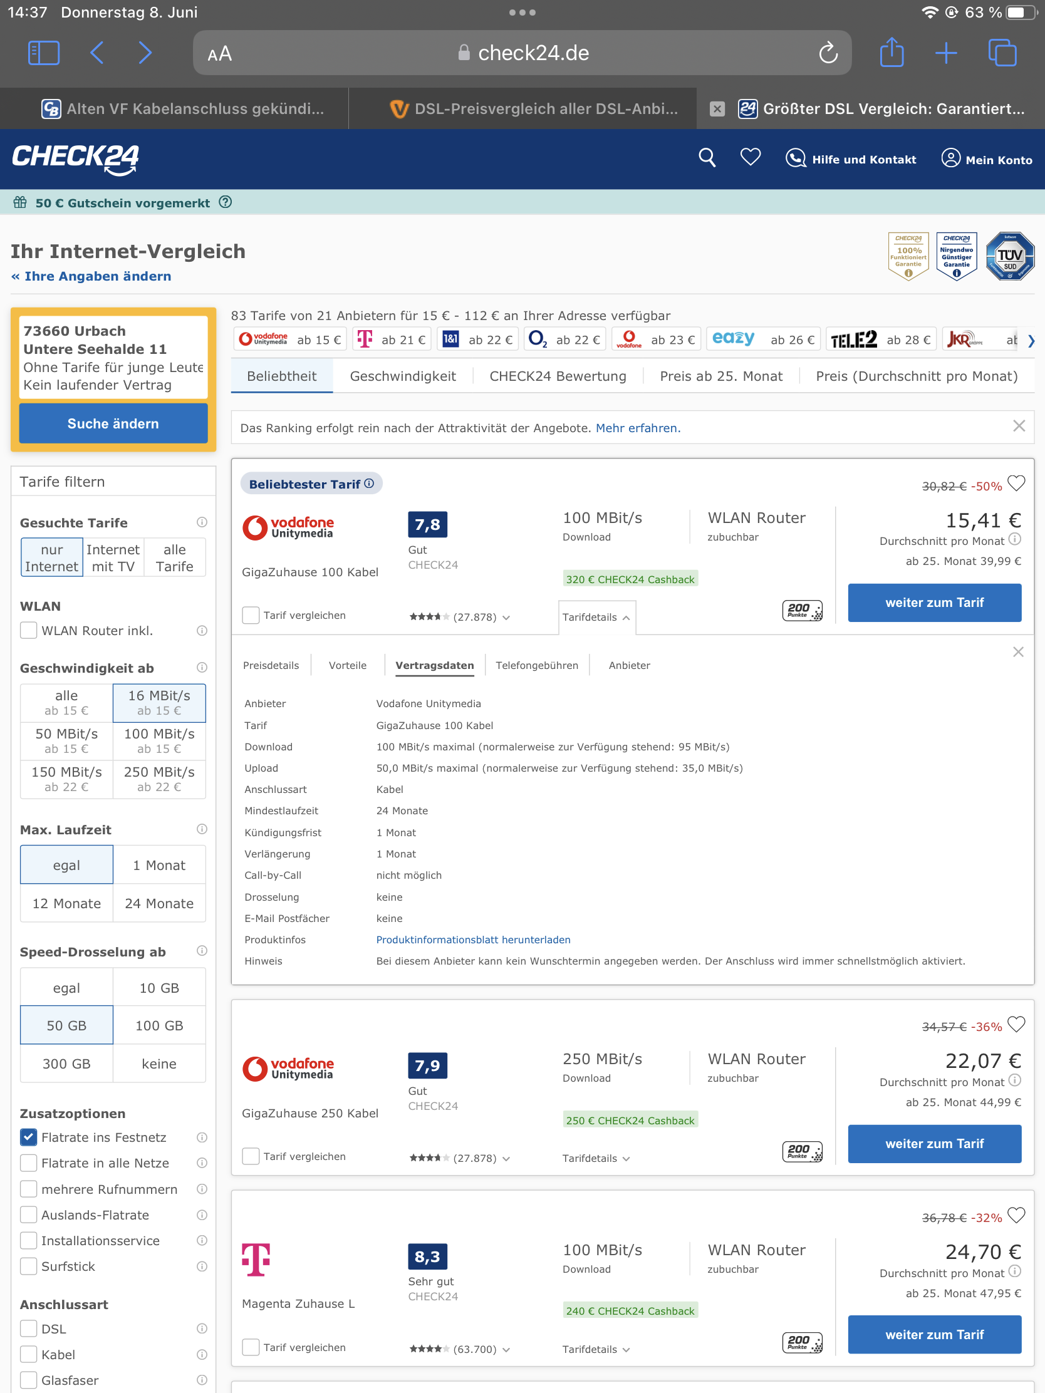Show info about 50 € Gutschein
This screenshot has width=1045, height=1393.
[225, 202]
